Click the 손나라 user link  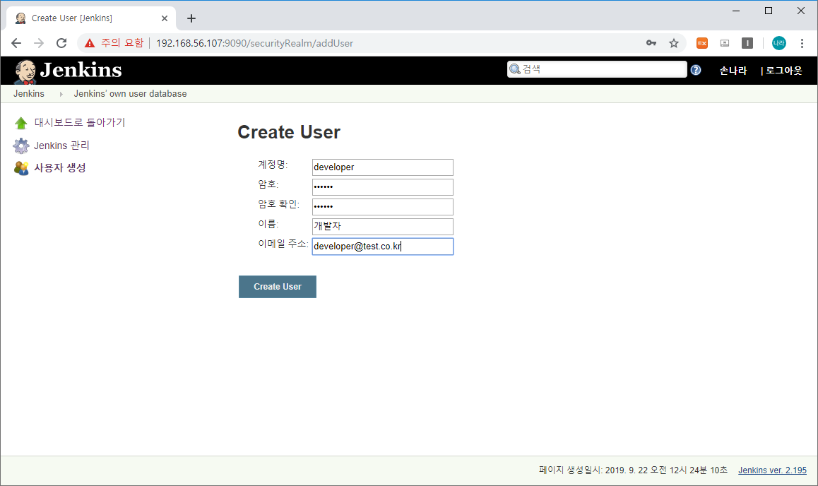click(x=733, y=71)
